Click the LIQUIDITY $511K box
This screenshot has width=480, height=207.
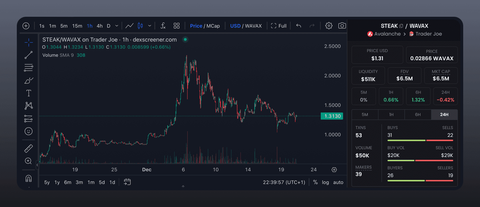368,75
